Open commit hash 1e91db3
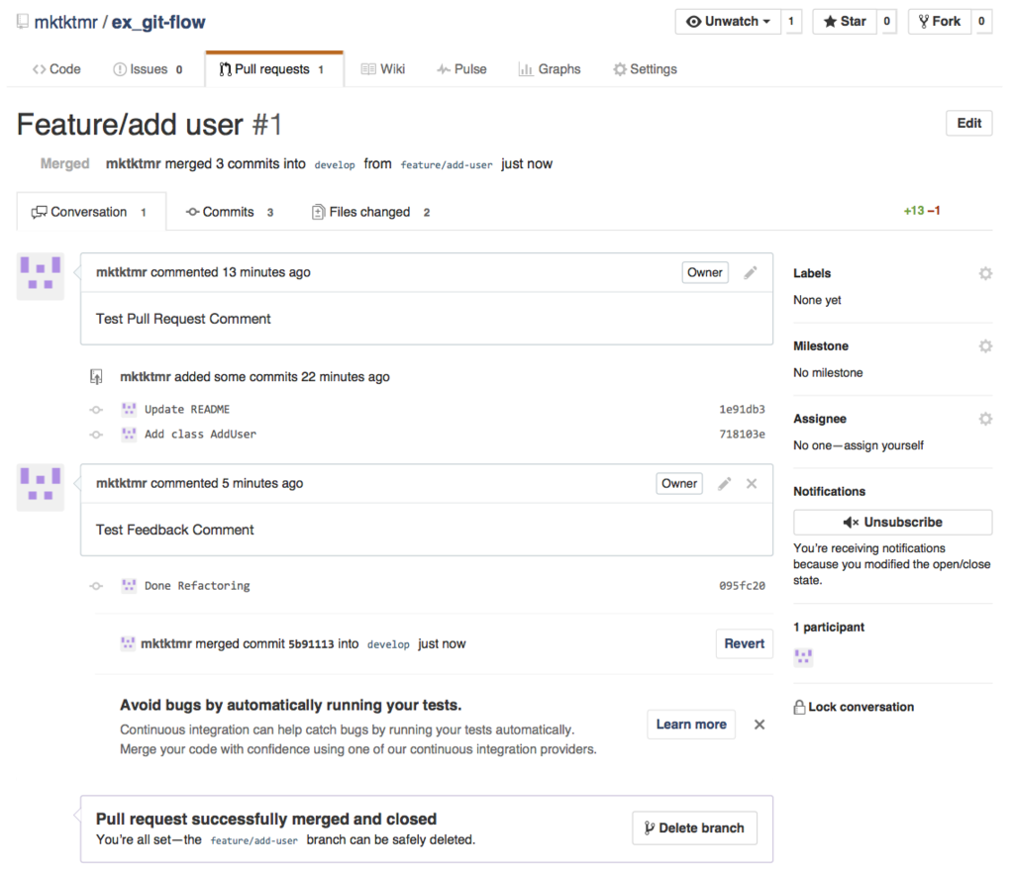Screen dimensions: 1014x876 (x=742, y=409)
